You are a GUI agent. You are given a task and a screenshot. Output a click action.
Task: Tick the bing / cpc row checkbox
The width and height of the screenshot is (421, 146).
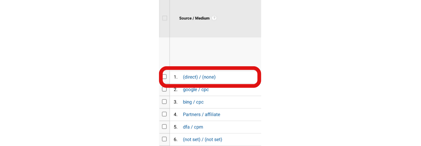click(x=164, y=102)
